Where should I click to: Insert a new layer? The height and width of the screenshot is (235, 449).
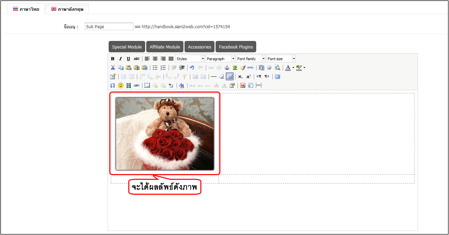[147, 85]
